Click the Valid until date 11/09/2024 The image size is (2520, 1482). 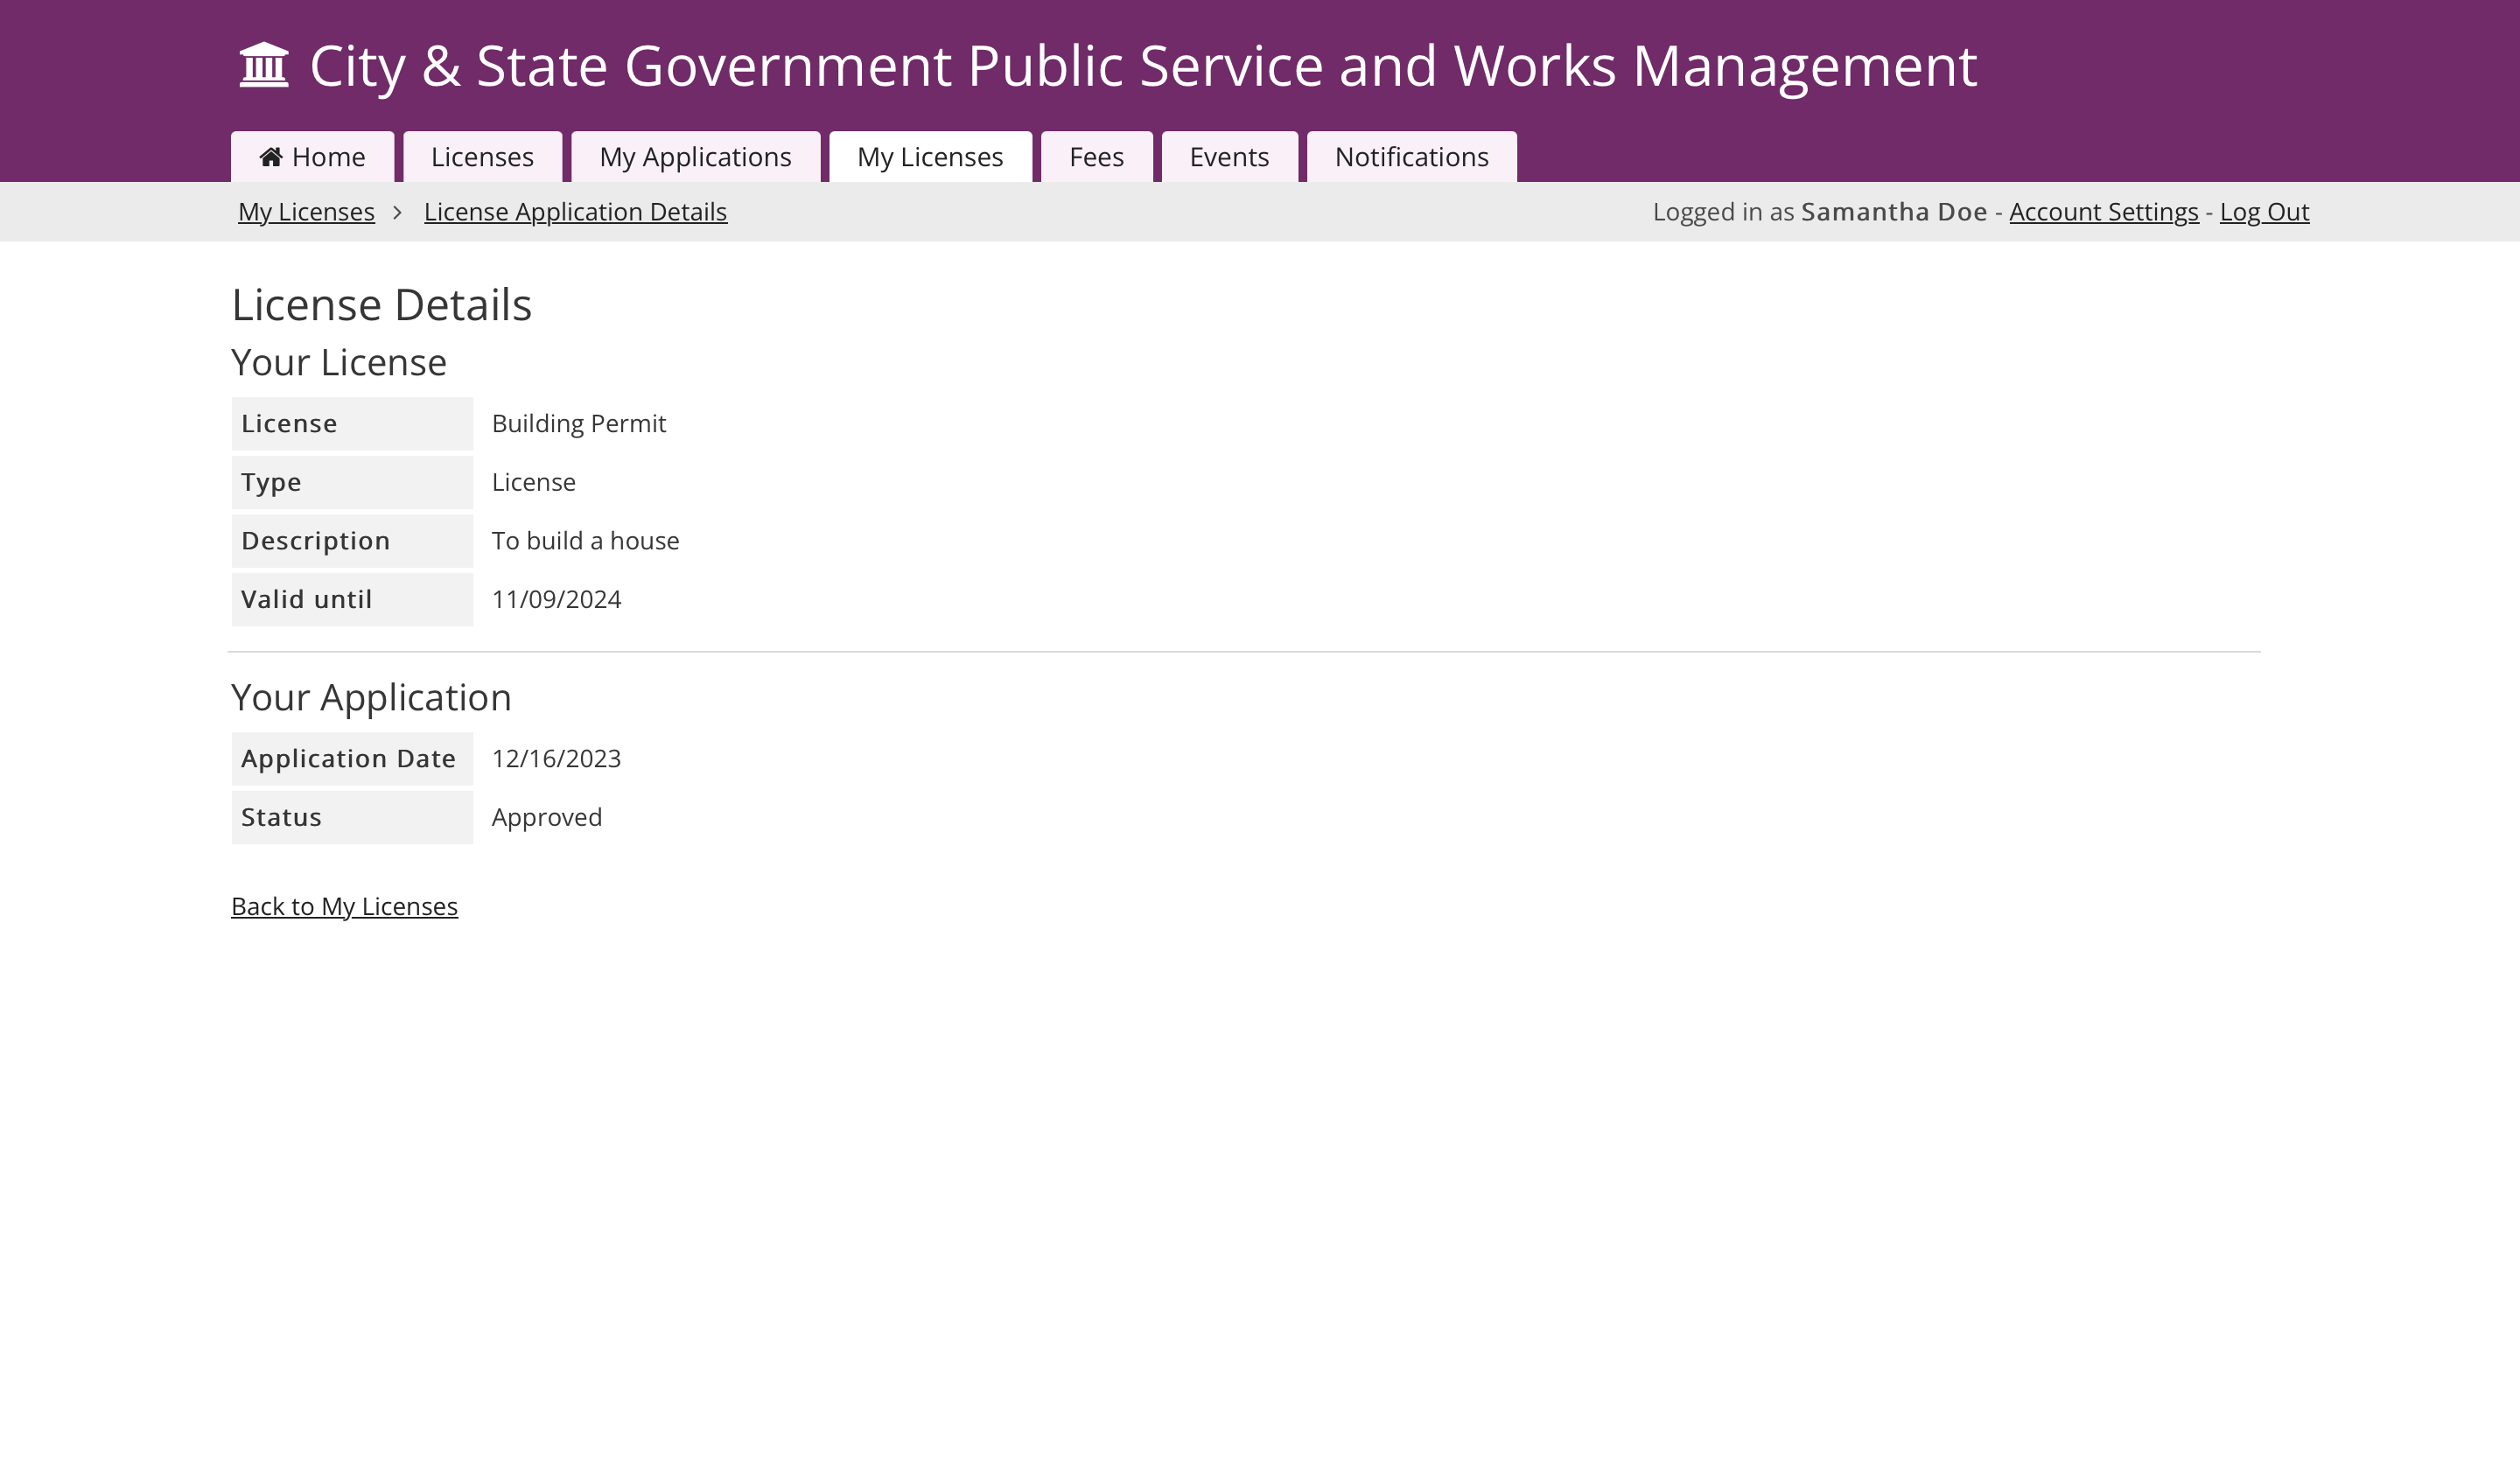(x=556, y=600)
